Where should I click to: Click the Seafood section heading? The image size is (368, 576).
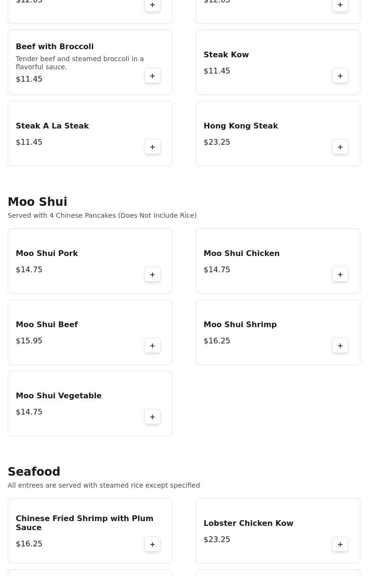[x=34, y=472]
